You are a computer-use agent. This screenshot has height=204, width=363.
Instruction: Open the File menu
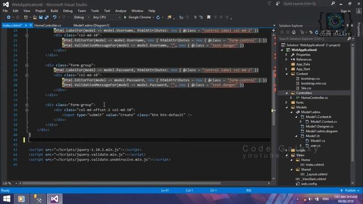pyautogui.click(x=5, y=11)
